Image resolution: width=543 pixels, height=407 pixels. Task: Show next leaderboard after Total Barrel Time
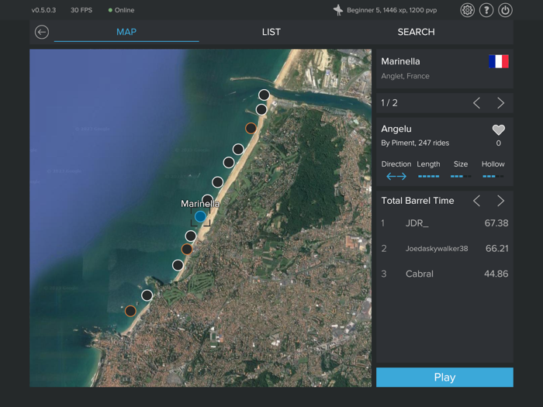[x=501, y=201]
